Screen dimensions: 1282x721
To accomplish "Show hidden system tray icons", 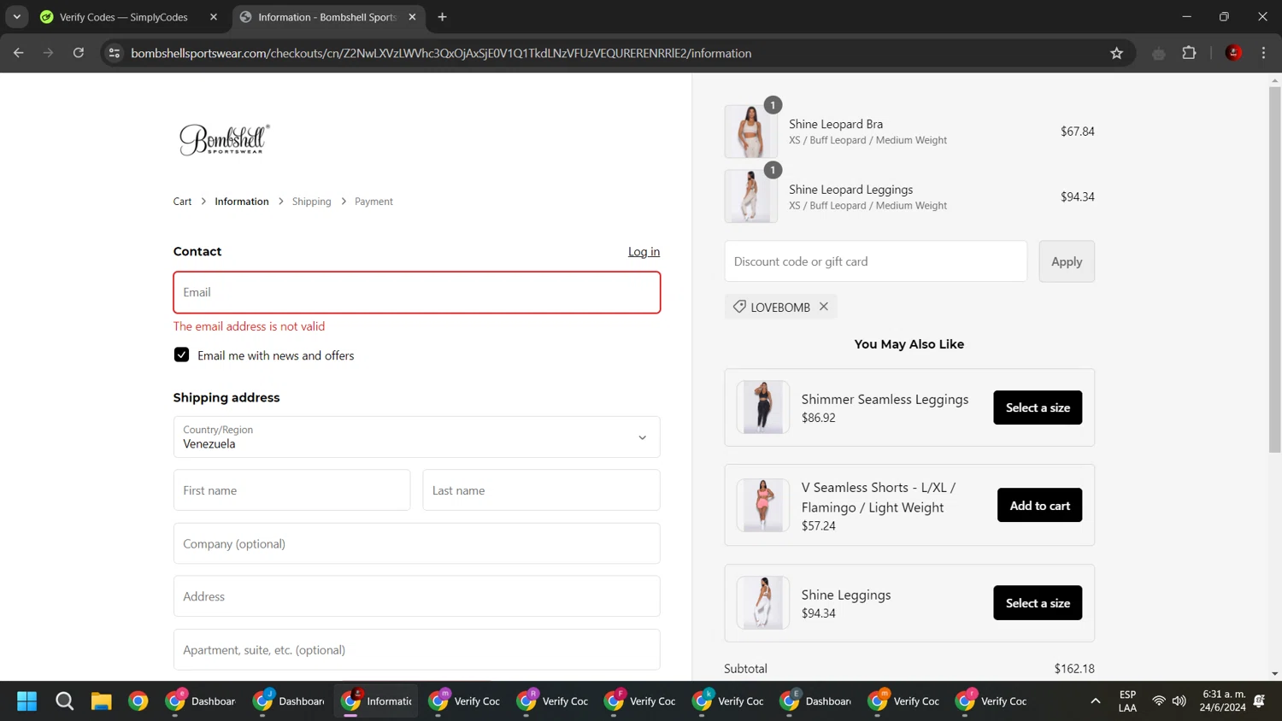I will [x=1095, y=701].
